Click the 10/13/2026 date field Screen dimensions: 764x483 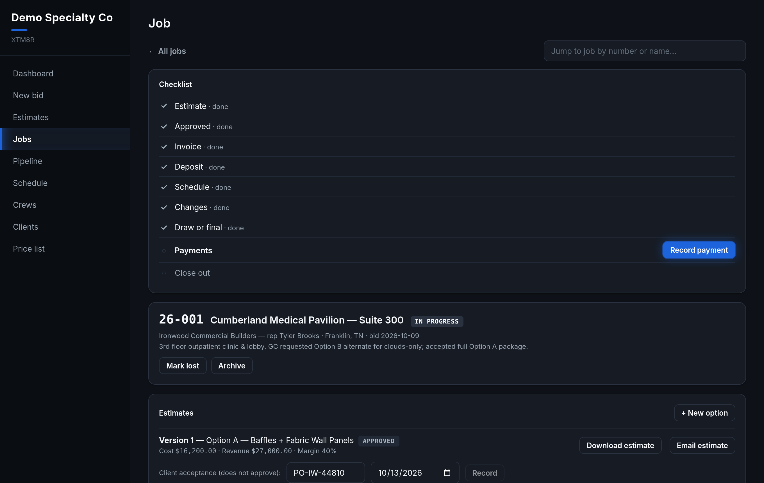tap(415, 473)
